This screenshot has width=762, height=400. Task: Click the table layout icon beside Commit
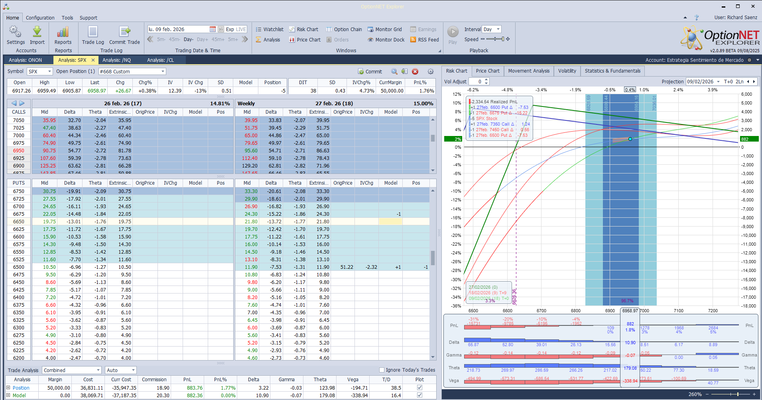(x=404, y=71)
